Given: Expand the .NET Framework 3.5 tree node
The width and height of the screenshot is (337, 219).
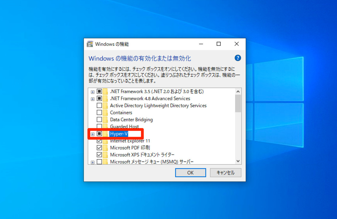Looking at the screenshot, I should (92, 92).
